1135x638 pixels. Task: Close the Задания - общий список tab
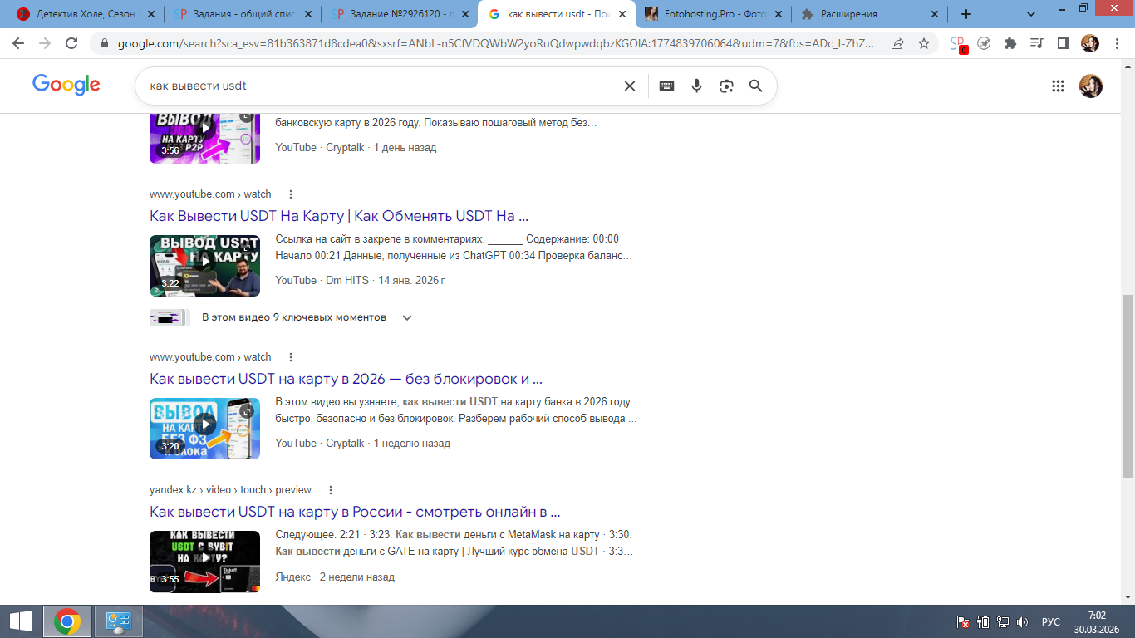point(308,14)
